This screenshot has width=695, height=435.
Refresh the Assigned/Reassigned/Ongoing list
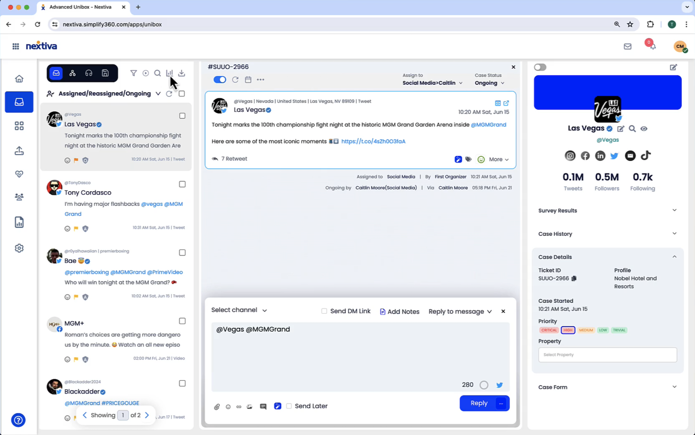[169, 93]
